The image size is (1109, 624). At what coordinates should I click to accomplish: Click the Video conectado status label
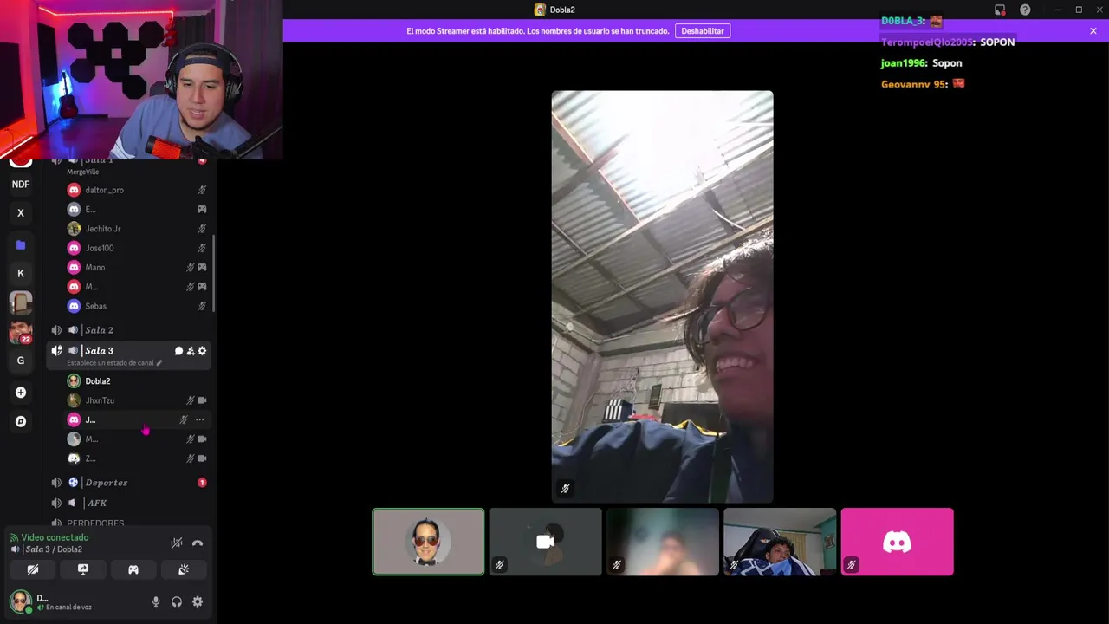click(55, 537)
